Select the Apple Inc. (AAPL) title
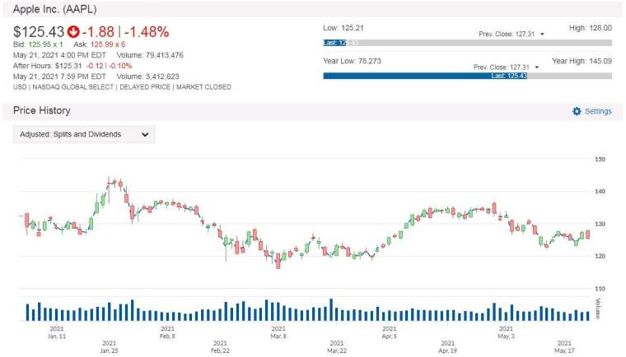The image size is (626, 357). (x=54, y=9)
